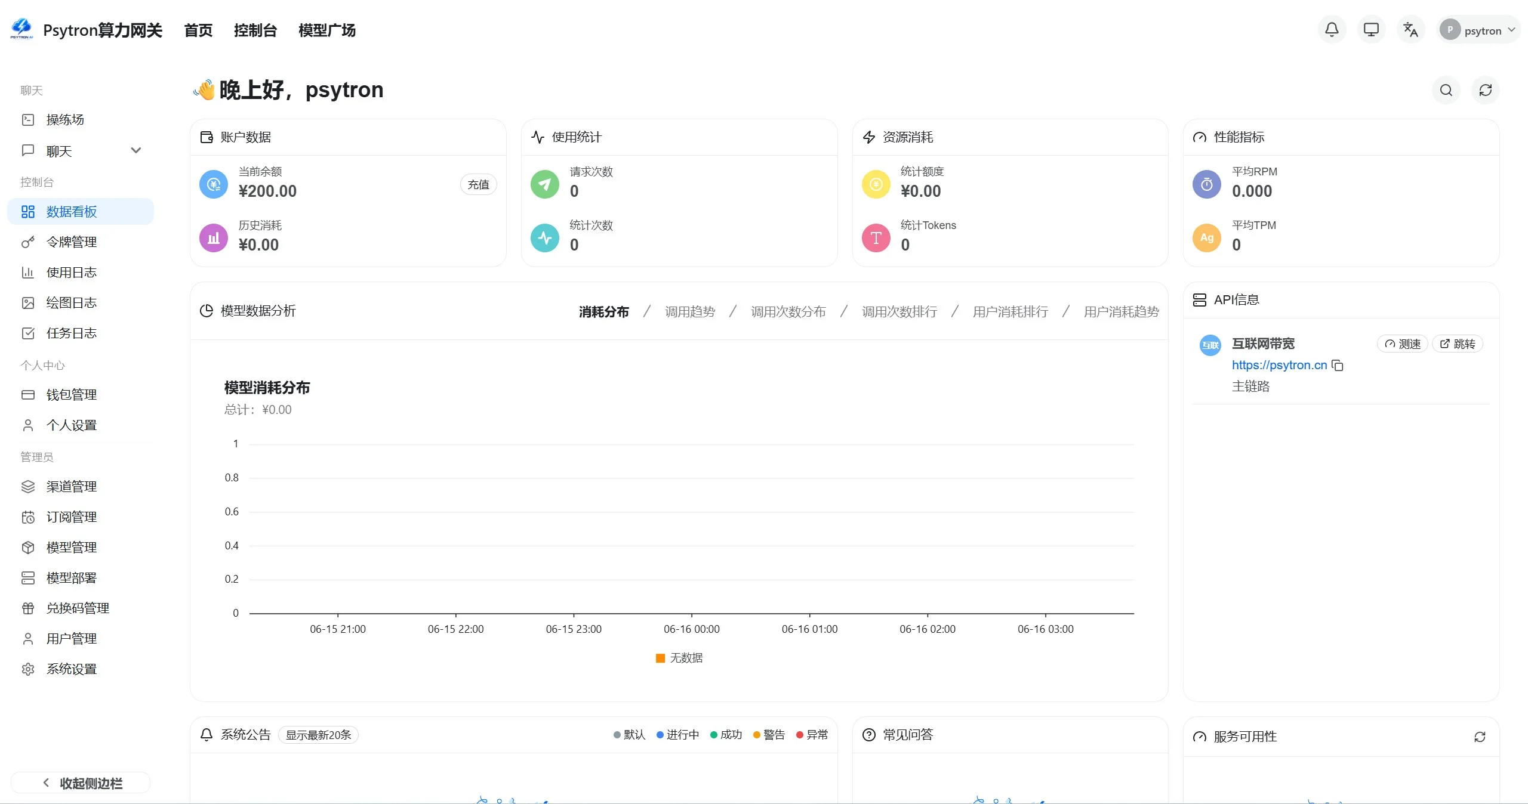Click the 测速 speed test button

pos(1403,344)
